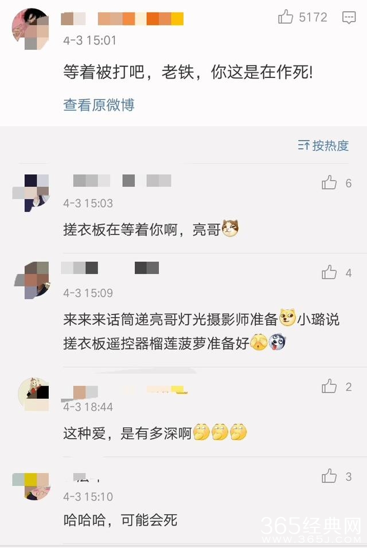Screen dimensions: 367x548
Task: Open the main poster's avatar
Action: pos(30,29)
